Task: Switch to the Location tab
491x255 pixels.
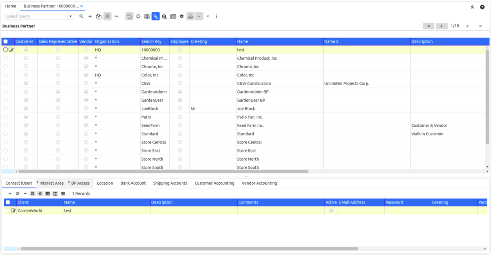Action: click(x=105, y=183)
